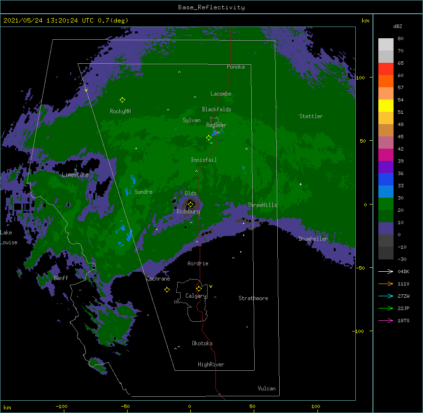
Task: Choose the Cochrane label
Action: pos(158,279)
